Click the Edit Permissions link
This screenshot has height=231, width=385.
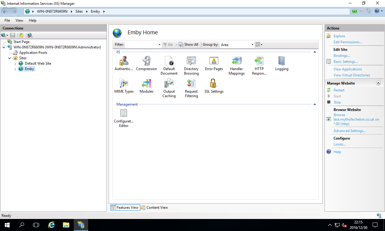[348, 42]
